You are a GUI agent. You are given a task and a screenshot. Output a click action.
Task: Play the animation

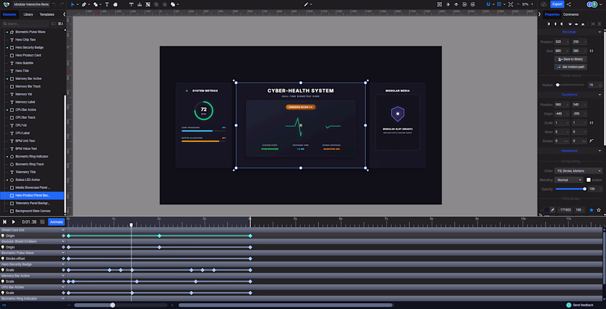pyautogui.click(x=14, y=222)
